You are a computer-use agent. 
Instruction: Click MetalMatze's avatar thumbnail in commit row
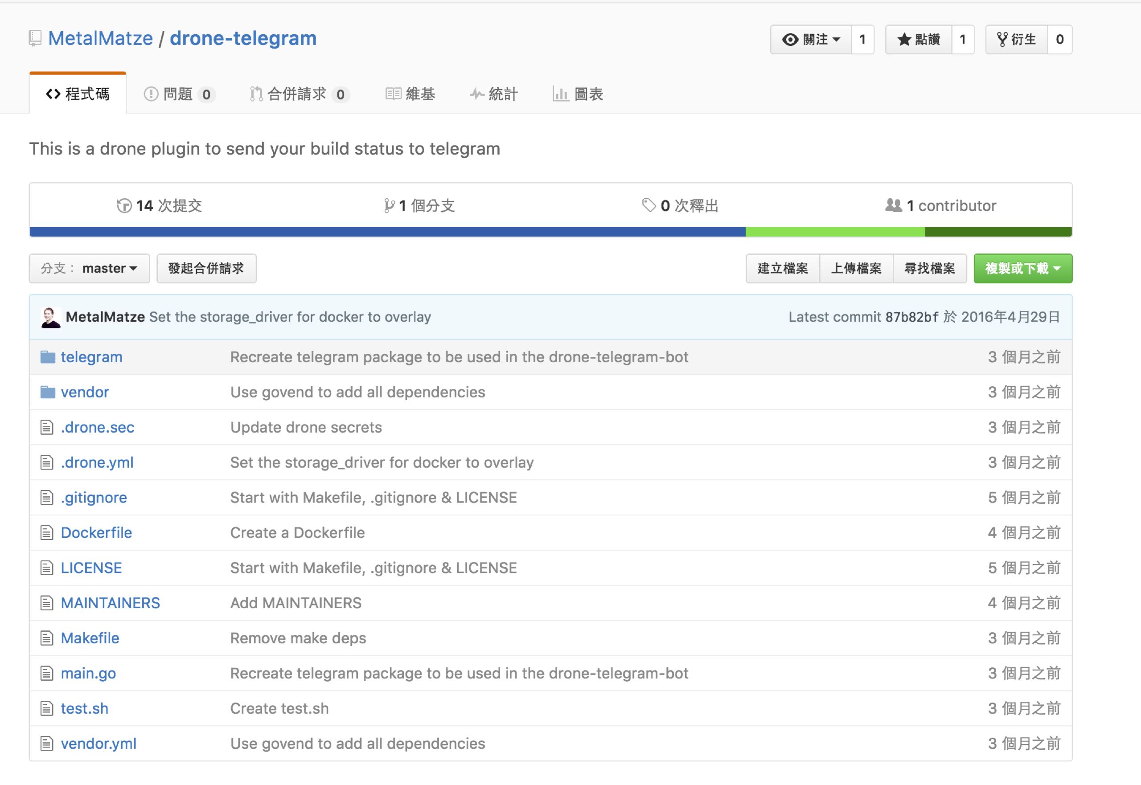coord(51,317)
